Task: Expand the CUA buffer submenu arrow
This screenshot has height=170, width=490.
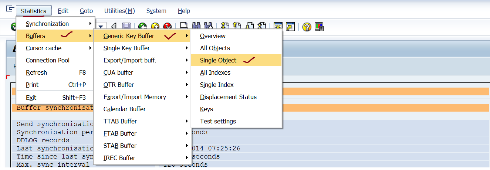Action: (187, 73)
